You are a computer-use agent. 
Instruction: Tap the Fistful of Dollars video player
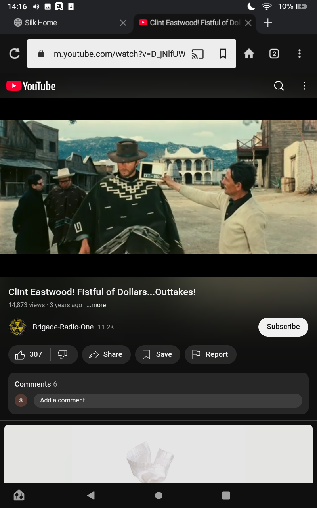pos(158,187)
